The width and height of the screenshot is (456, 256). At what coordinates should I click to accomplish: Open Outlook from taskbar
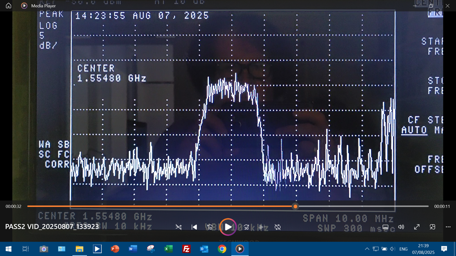pyautogui.click(x=204, y=249)
